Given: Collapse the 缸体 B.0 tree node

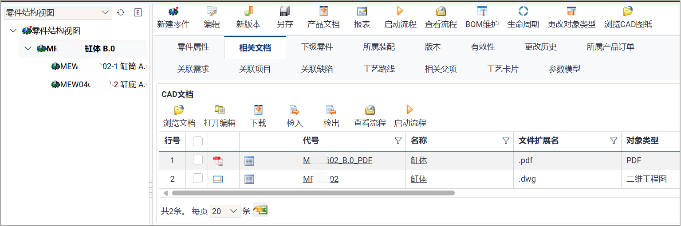Looking at the screenshot, I should tap(28, 49).
